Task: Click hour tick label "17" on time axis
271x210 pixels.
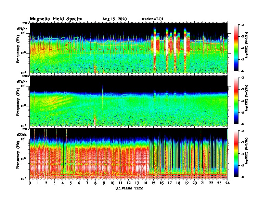Action: tap(170, 183)
